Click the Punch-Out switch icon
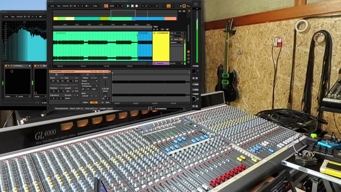Viewport: 341px width, 192px height. [x=173, y=6]
